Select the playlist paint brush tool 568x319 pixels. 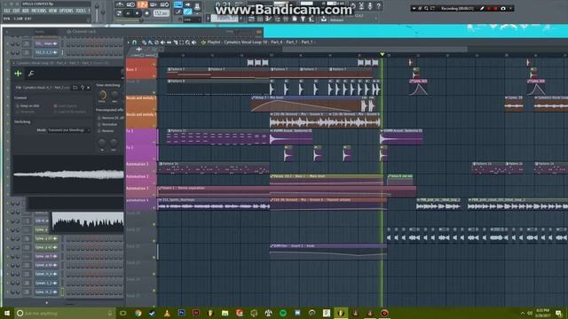tap(150, 43)
